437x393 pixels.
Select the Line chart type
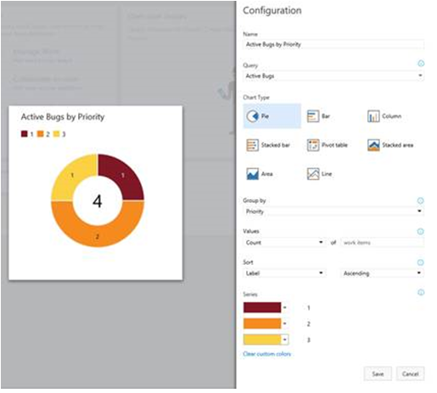pos(319,174)
